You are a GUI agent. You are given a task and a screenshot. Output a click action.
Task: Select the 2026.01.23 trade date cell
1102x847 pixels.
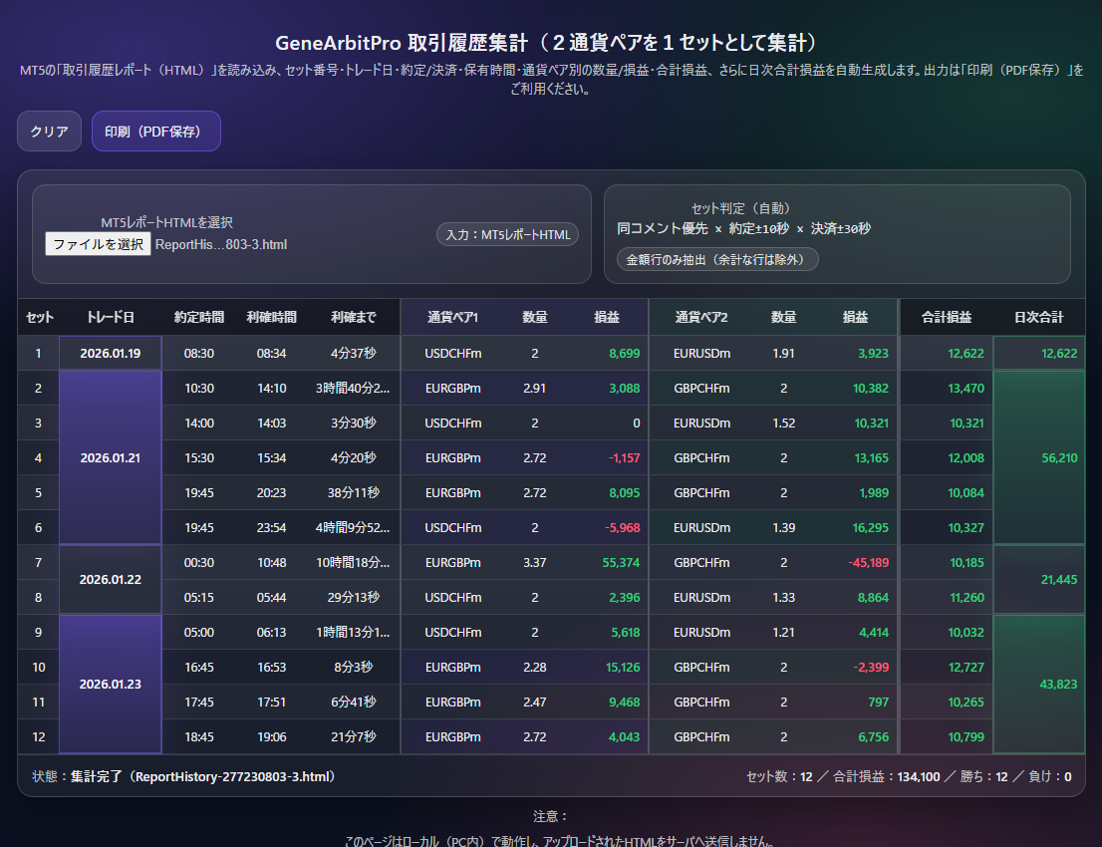(110, 685)
